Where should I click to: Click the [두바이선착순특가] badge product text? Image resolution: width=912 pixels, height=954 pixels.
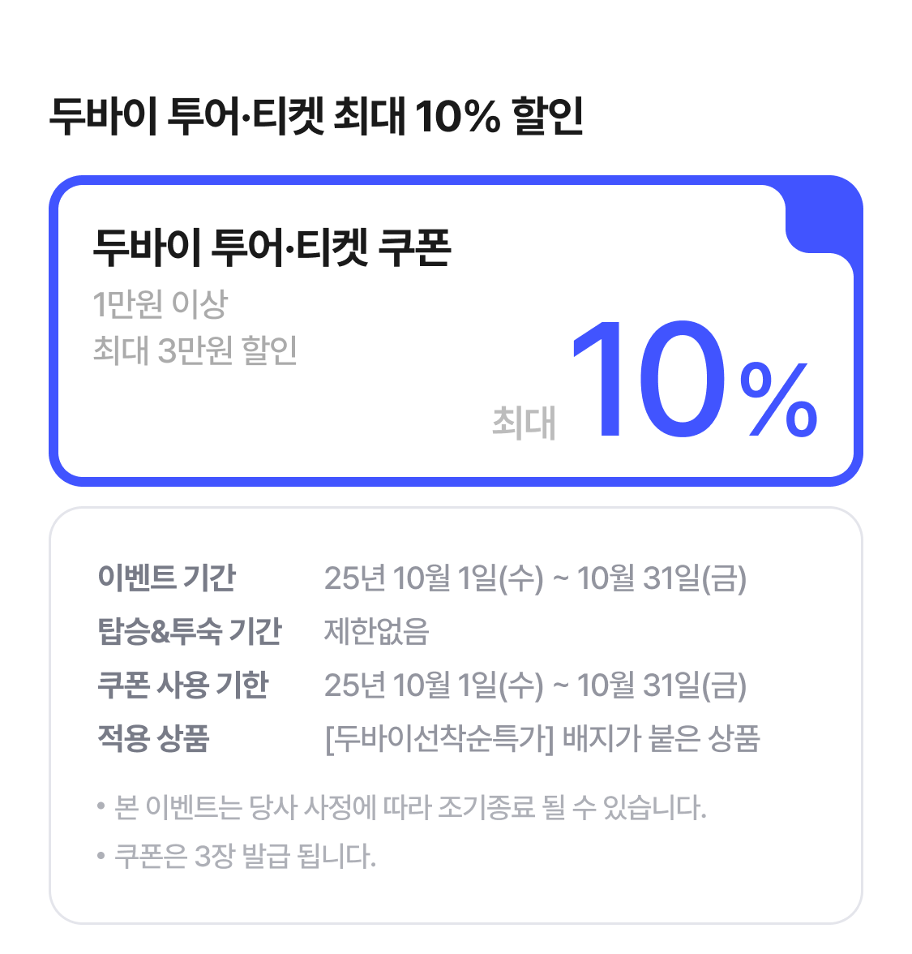(542, 739)
